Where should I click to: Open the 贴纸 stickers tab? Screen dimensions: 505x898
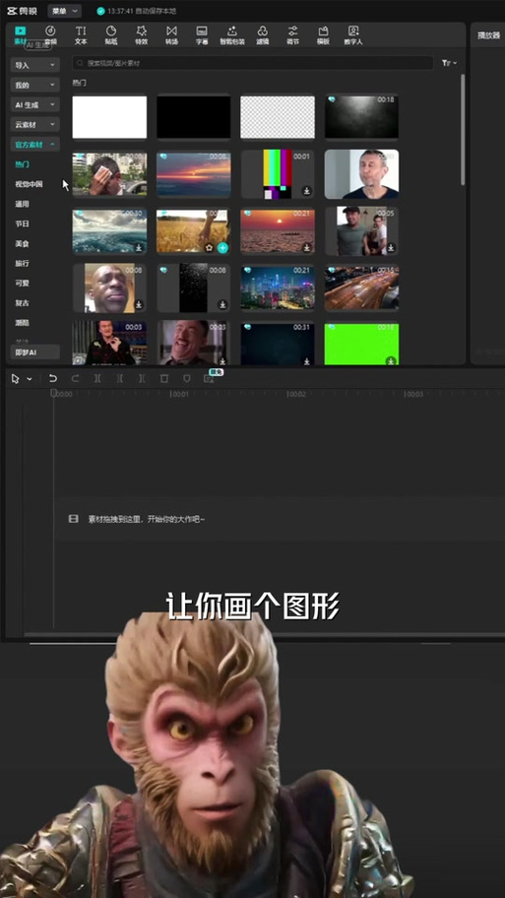111,34
